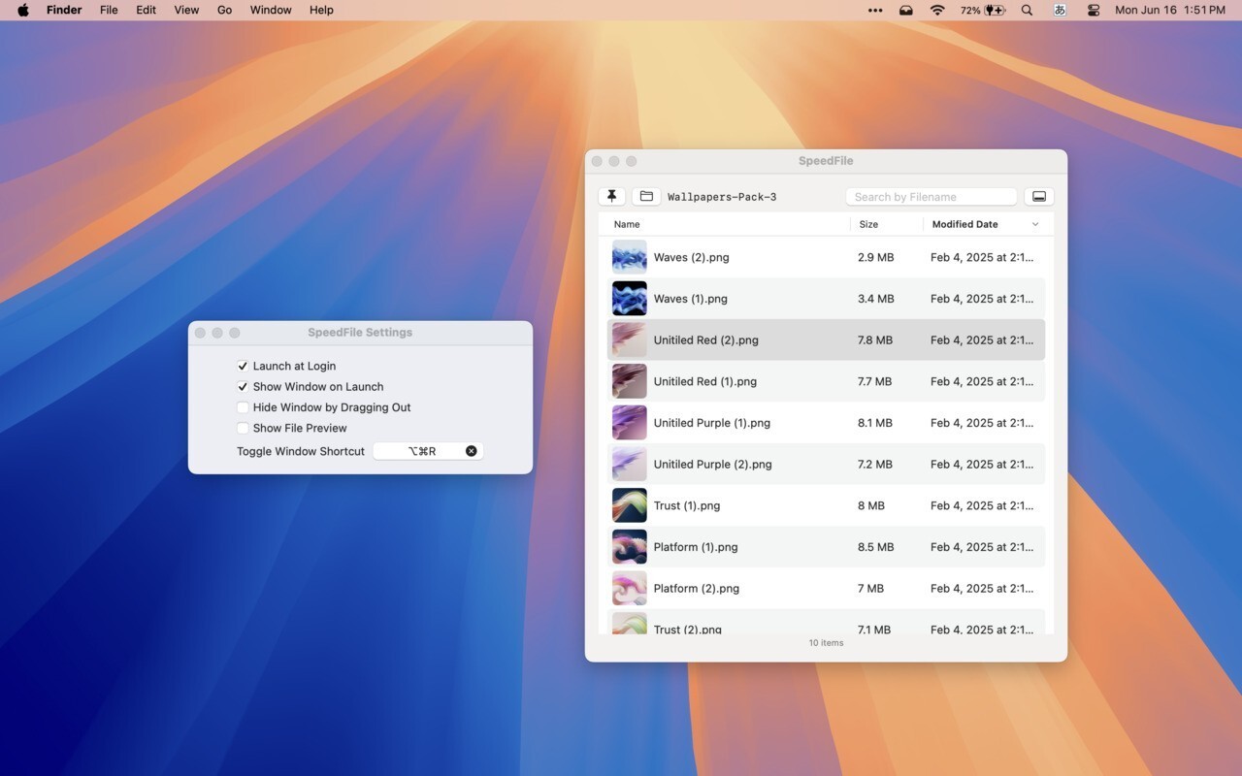Click the Trust (1).png thumbnail
This screenshot has height=776, width=1242.
click(x=629, y=505)
